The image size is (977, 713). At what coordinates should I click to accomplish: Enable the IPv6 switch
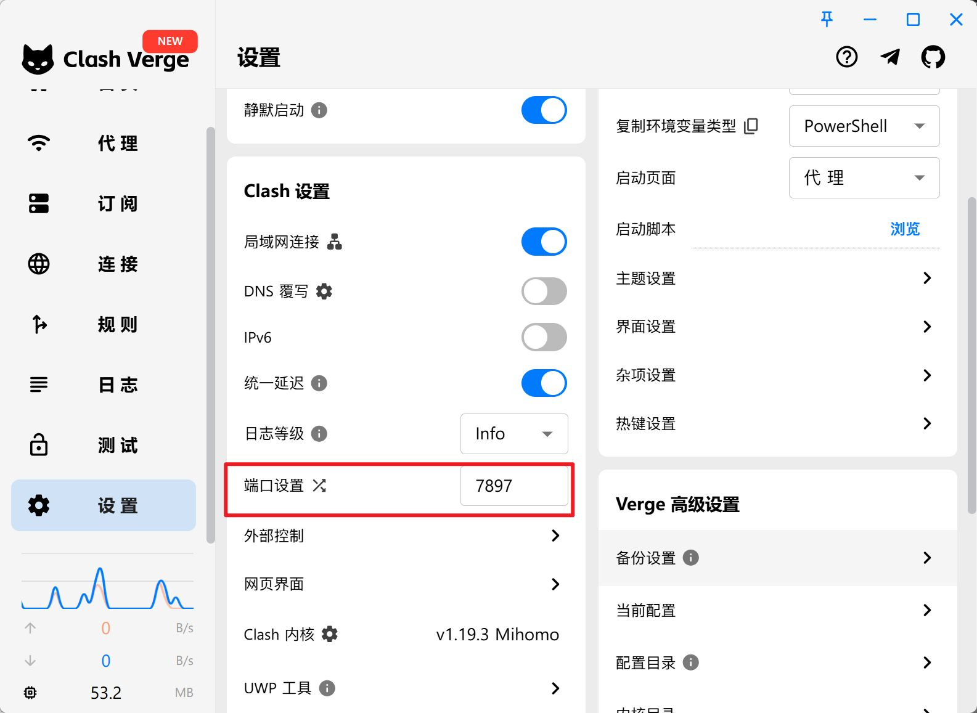click(544, 337)
